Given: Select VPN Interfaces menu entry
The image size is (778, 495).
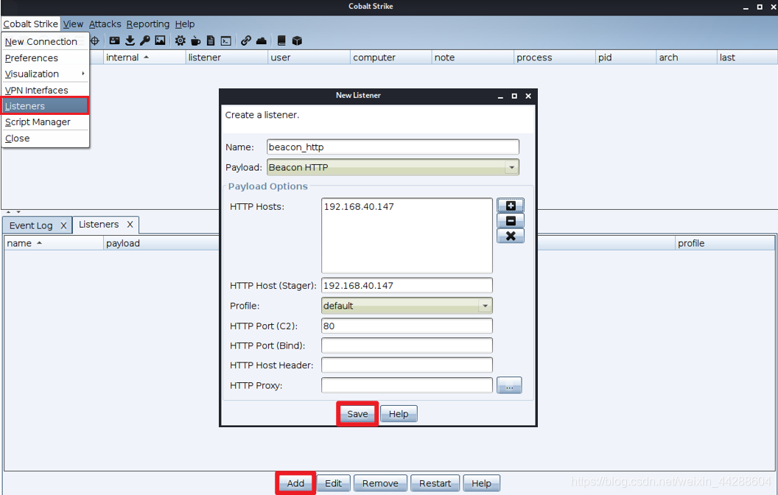Looking at the screenshot, I should coord(45,91).
